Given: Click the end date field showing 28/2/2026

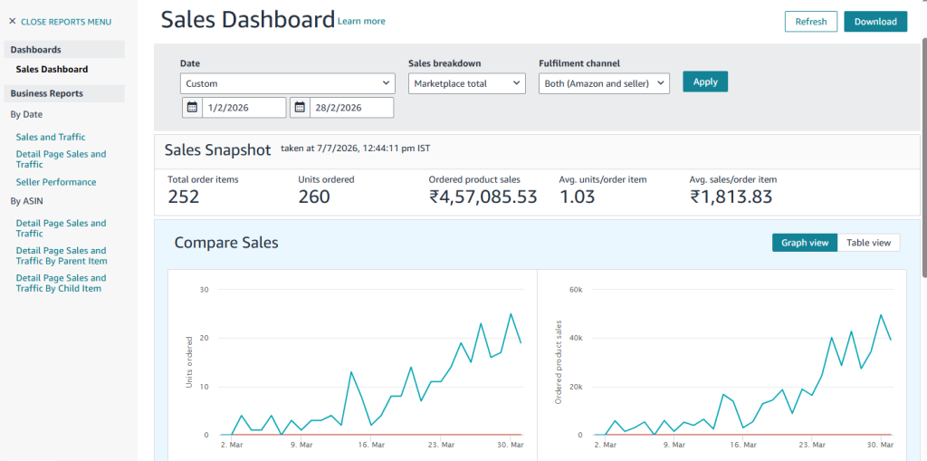Looking at the screenshot, I should tap(352, 107).
